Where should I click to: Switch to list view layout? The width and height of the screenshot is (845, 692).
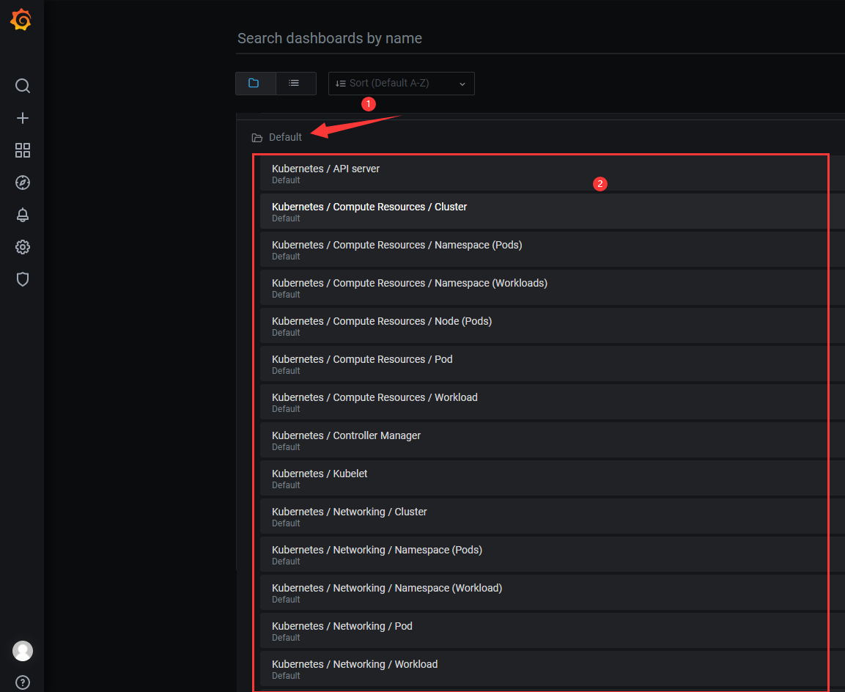pos(296,84)
